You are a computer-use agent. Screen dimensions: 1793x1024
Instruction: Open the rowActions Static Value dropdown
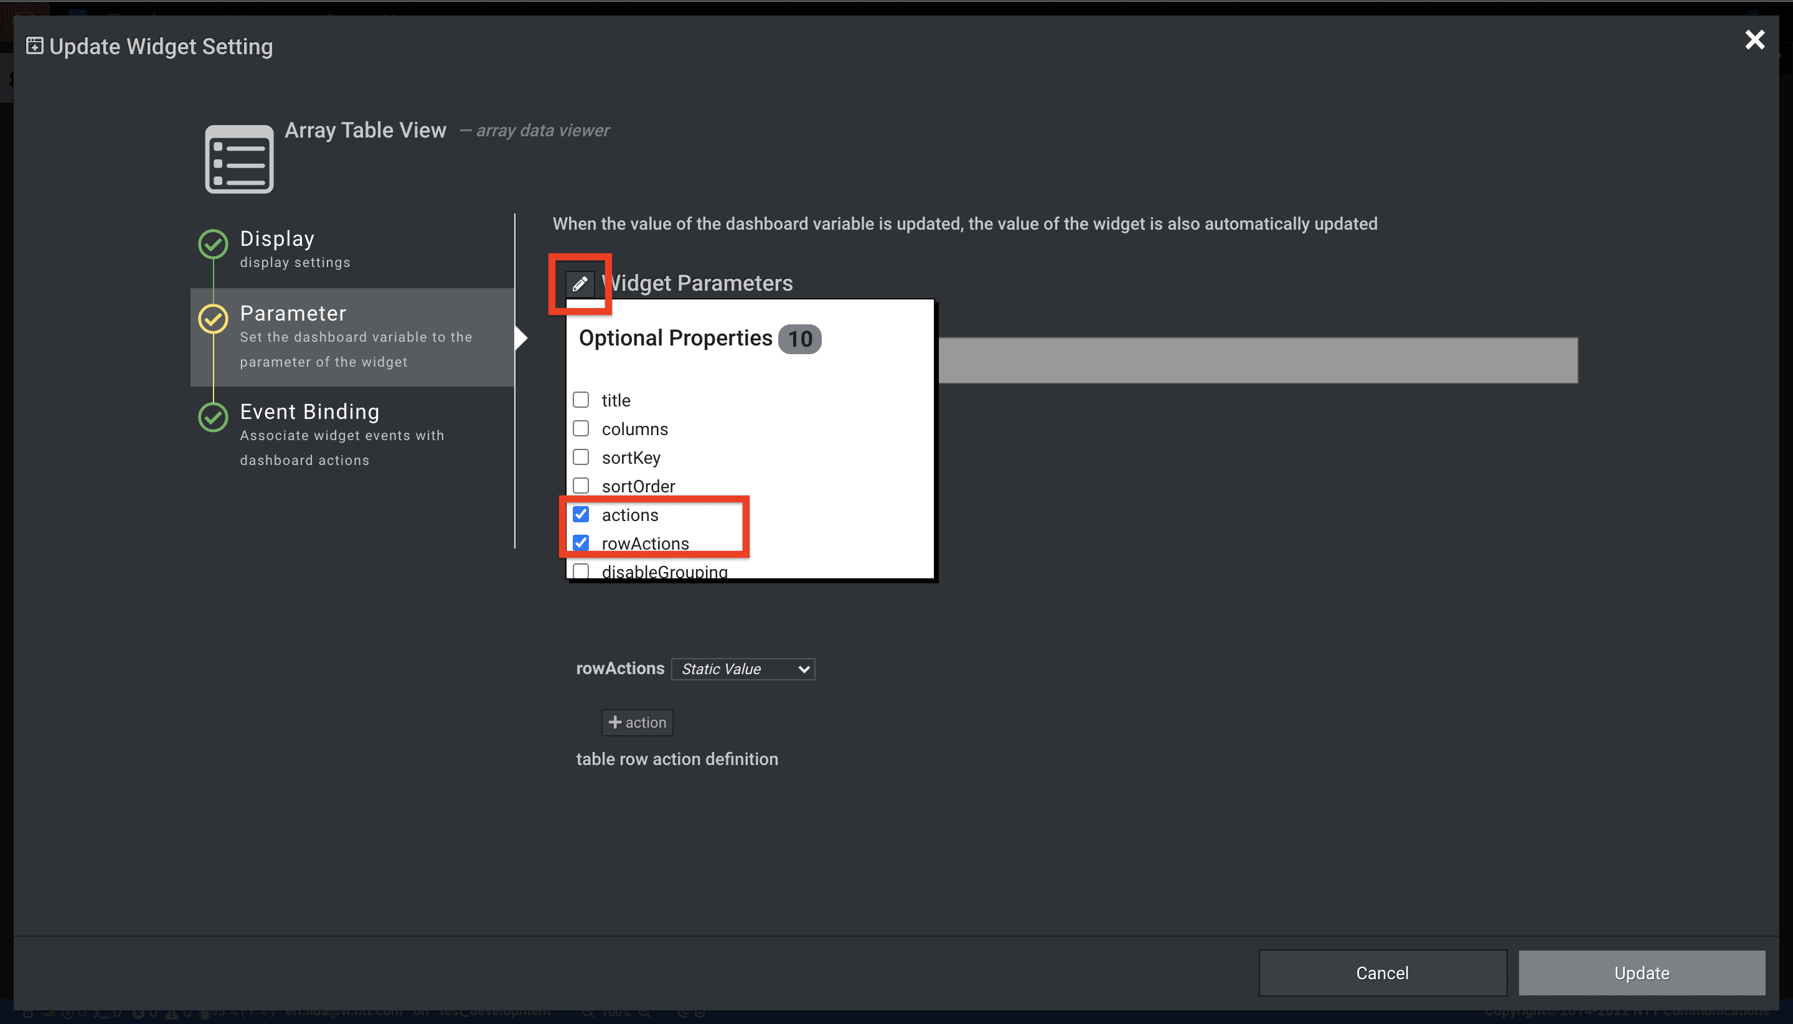tap(743, 669)
